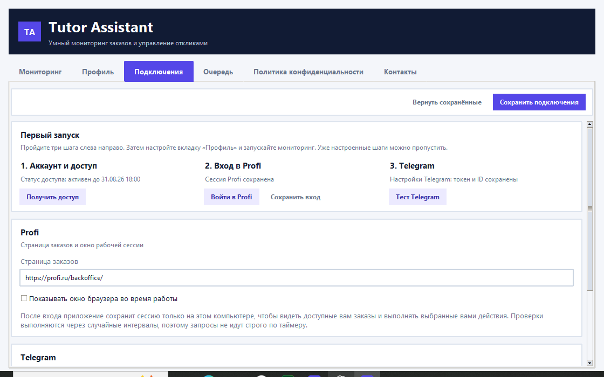Image resolution: width=604 pixels, height=377 pixels.
Task: Open the Политика конфиденциальности tab
Action: tap(308, 72)
